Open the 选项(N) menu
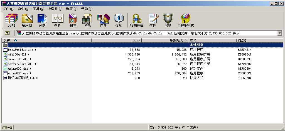 point(72,9)
